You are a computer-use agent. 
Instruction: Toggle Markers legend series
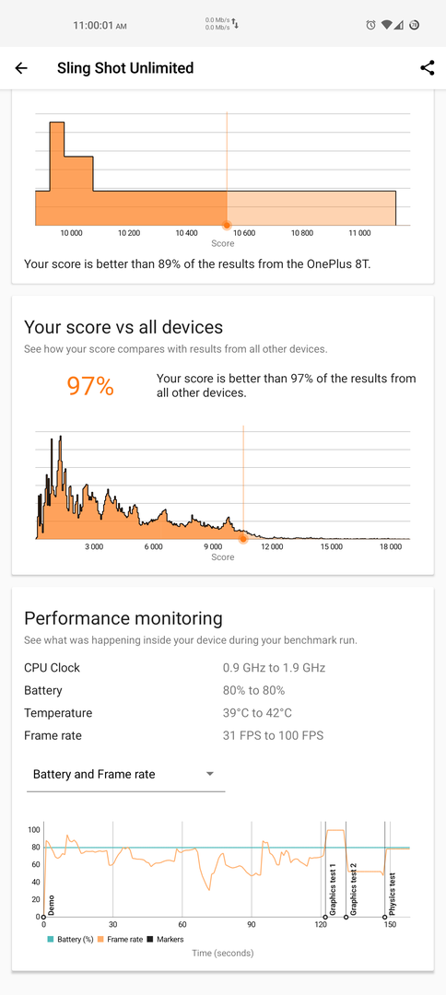[165, 939]
